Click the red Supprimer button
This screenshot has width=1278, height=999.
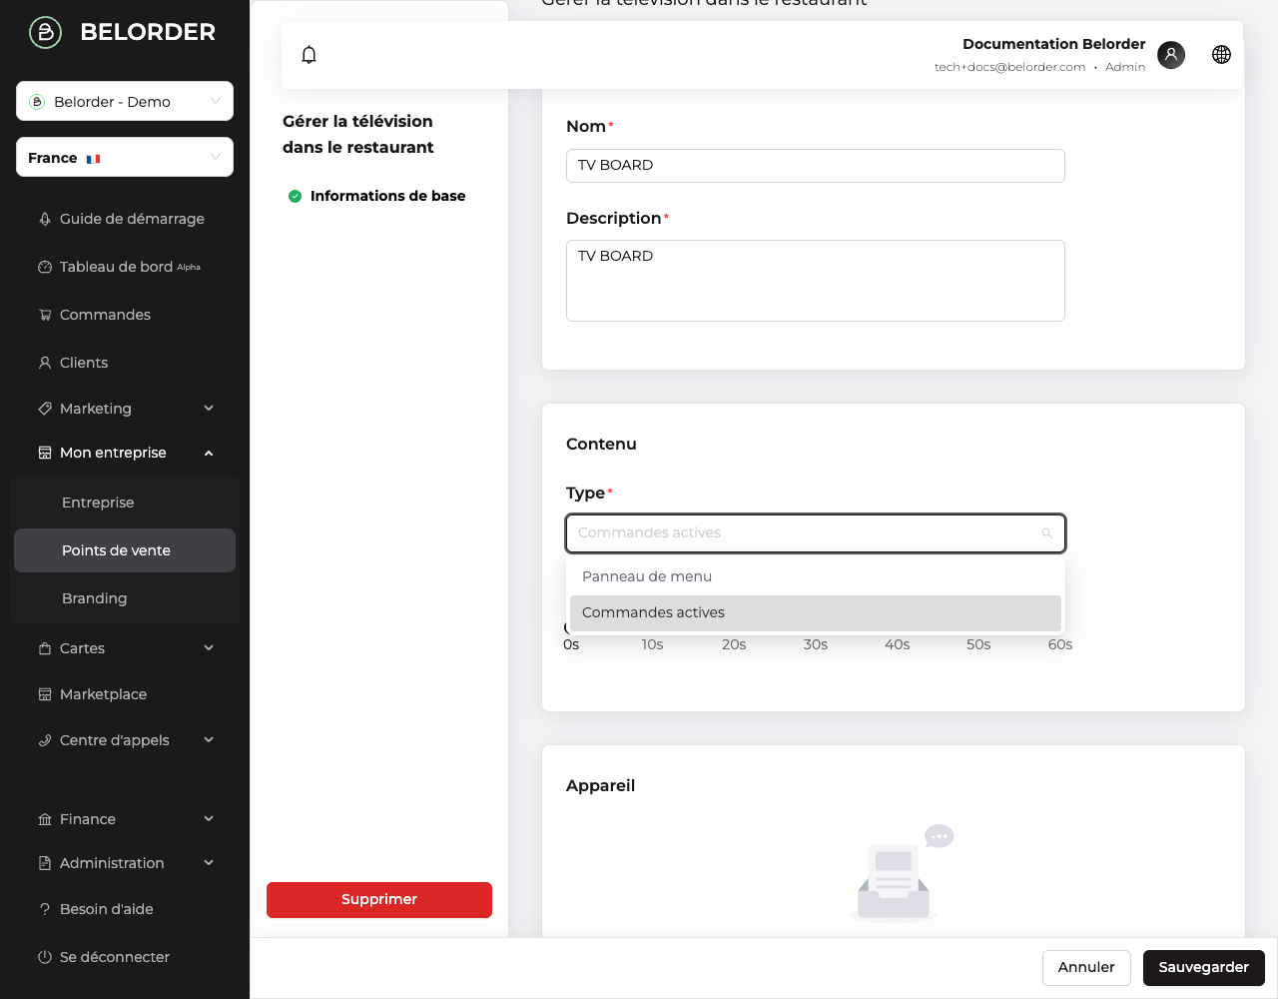click(379, 900)
